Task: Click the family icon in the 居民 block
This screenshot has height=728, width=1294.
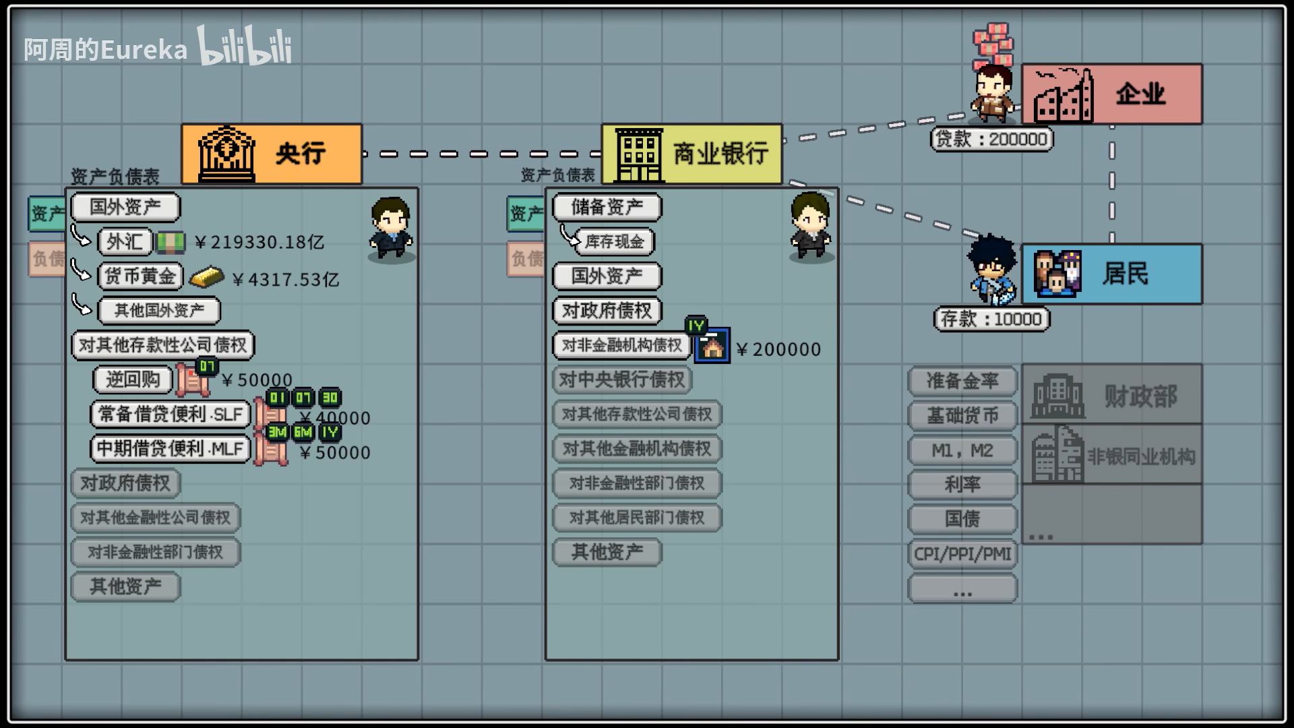Action: [1057, 274]
